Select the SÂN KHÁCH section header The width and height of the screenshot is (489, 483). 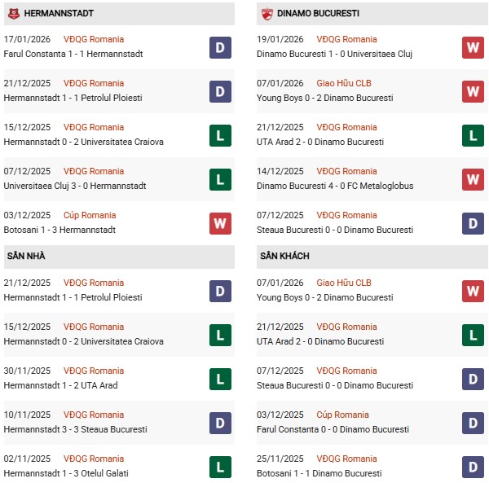click(284, 257)
